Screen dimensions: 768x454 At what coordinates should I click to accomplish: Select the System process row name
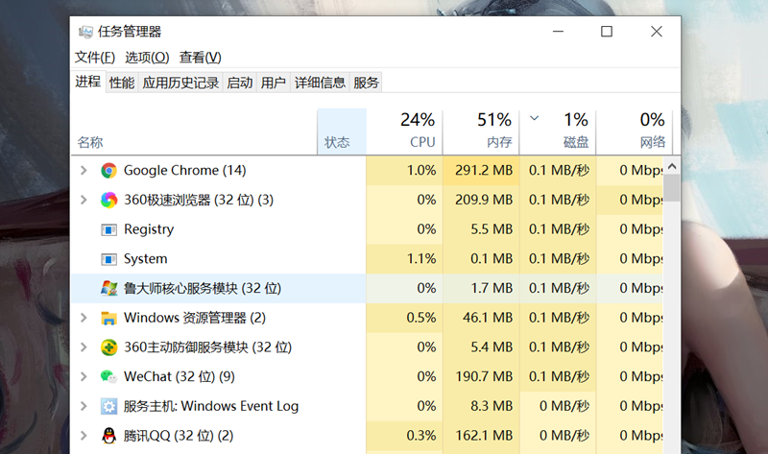click(x=146, y=258)
